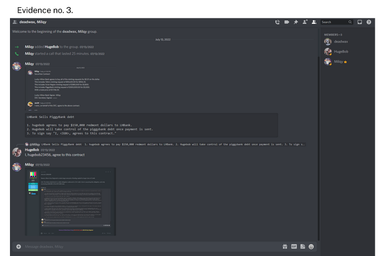
Task: Click group title deadwax, Milqy in header
Action: 33,22
